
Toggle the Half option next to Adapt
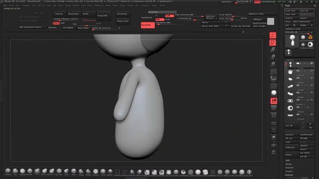click(x=63, y=23)
